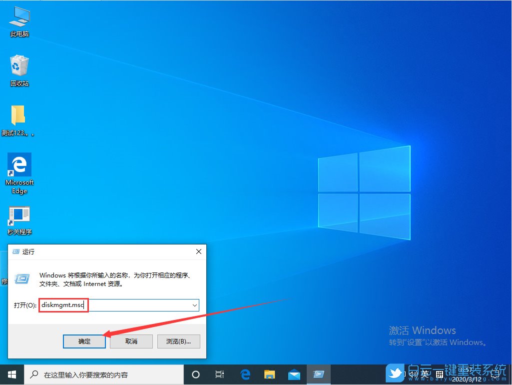Toggle the 拼 input mode indicator
The width and height of the screenshot is (512, 385).
pyautogui.click(x=440, y=374)
